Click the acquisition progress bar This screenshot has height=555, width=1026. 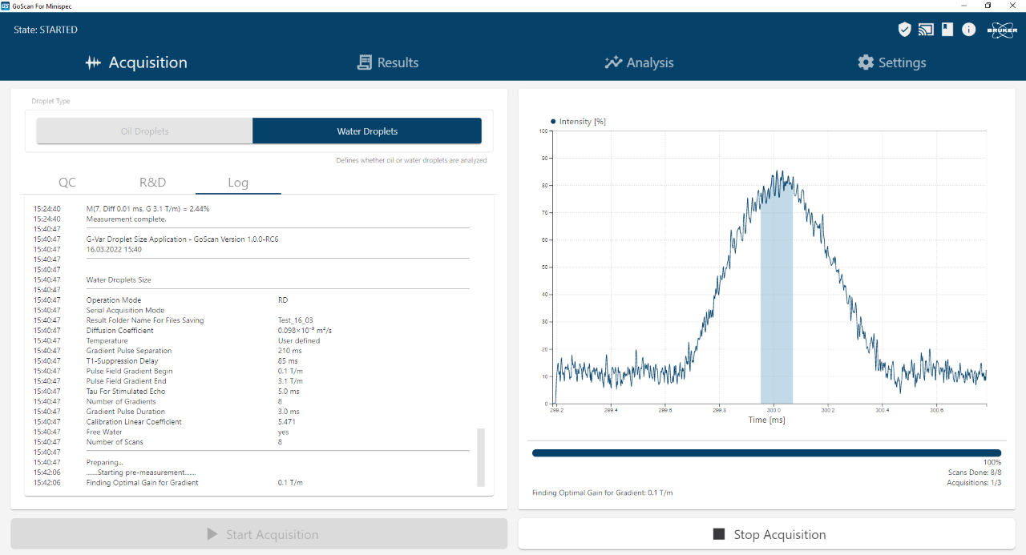[766, 453]
